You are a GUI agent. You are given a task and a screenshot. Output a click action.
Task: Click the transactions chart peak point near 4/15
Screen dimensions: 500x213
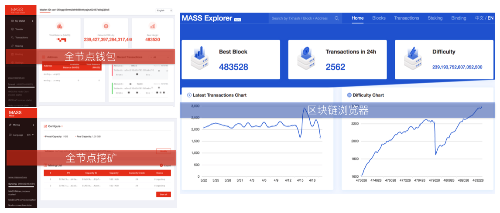pos(305,108)
